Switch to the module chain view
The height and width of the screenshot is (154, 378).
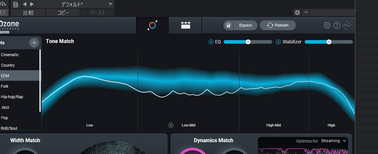186,25
